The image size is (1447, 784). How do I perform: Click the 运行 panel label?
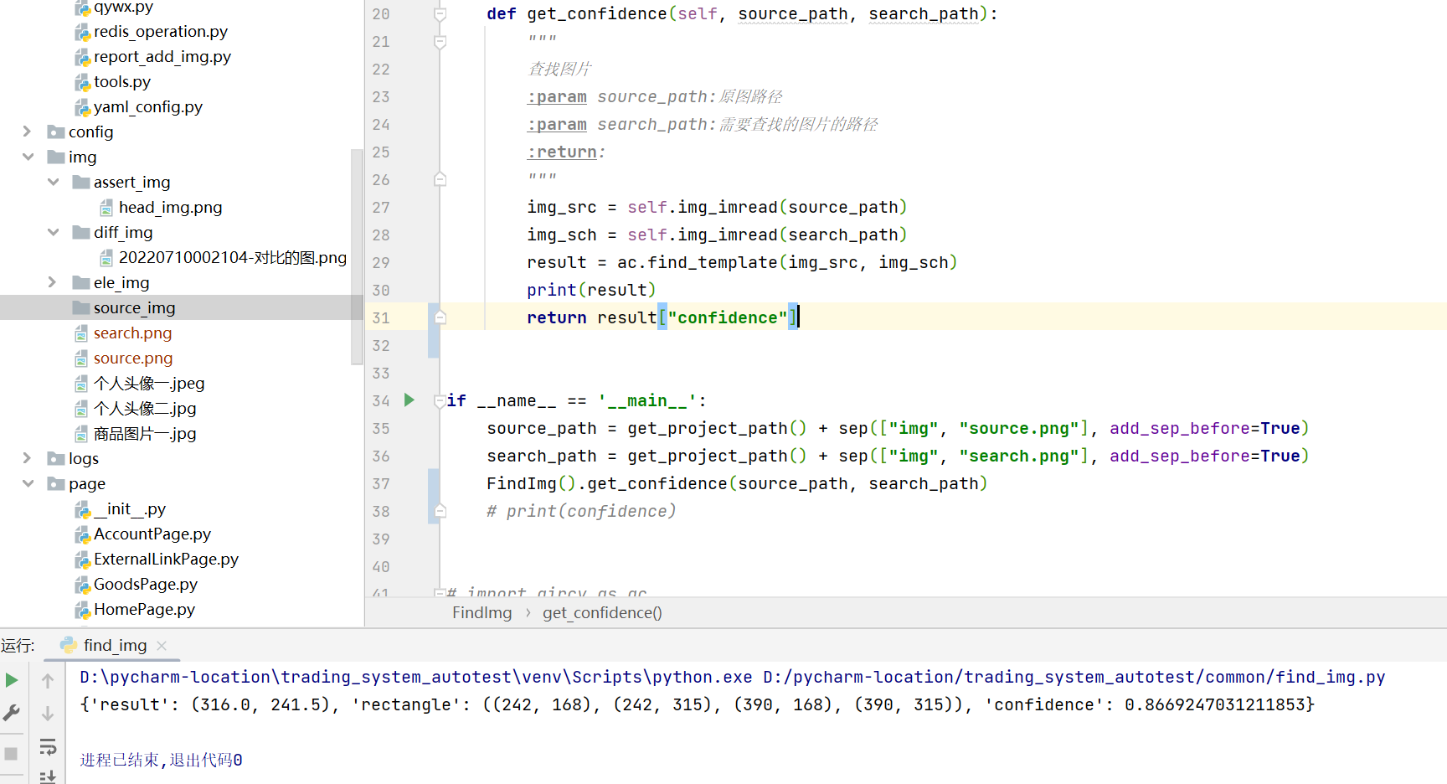click(x=18, y=645)
